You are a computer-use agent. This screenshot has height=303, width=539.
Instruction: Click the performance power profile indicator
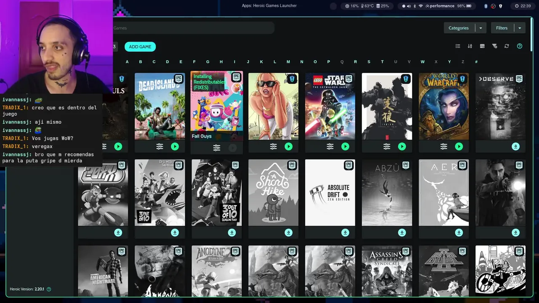pos(440,6)
